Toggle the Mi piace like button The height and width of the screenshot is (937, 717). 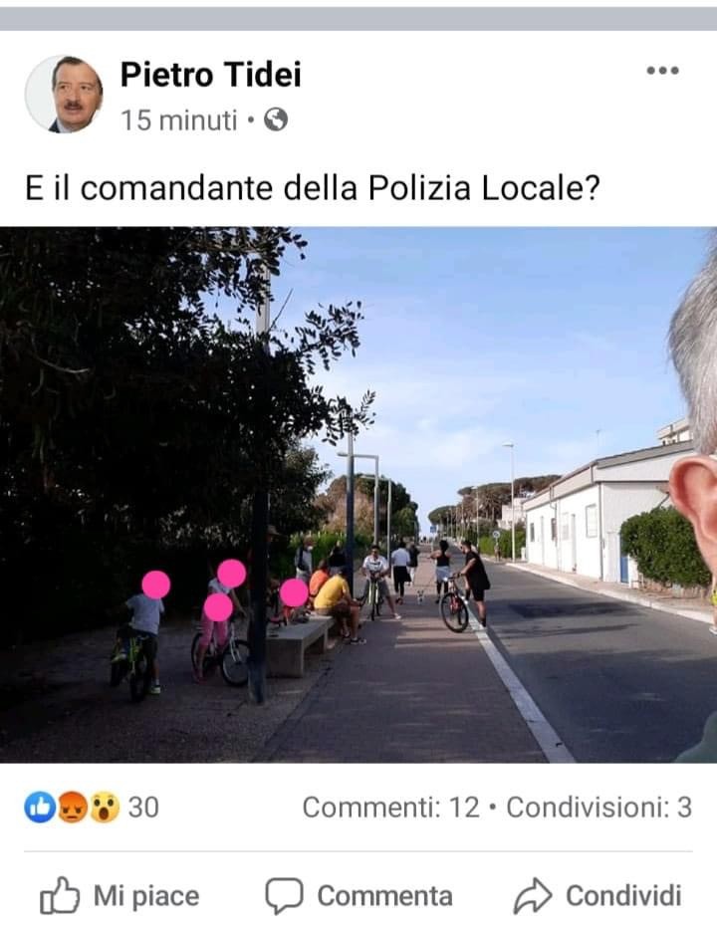coord(119,896)
